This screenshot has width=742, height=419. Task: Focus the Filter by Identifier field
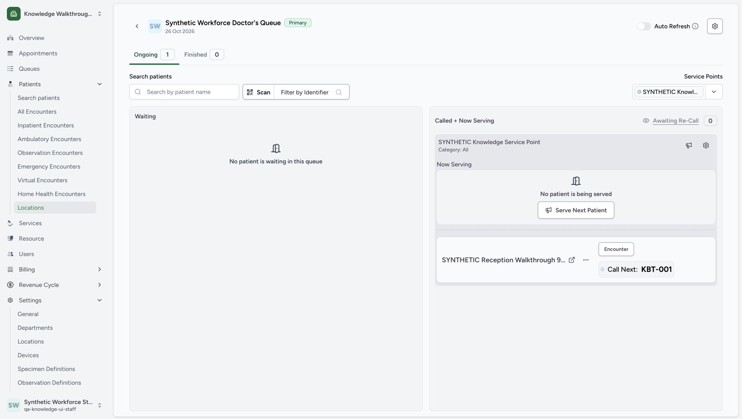(x=311, y=92)
